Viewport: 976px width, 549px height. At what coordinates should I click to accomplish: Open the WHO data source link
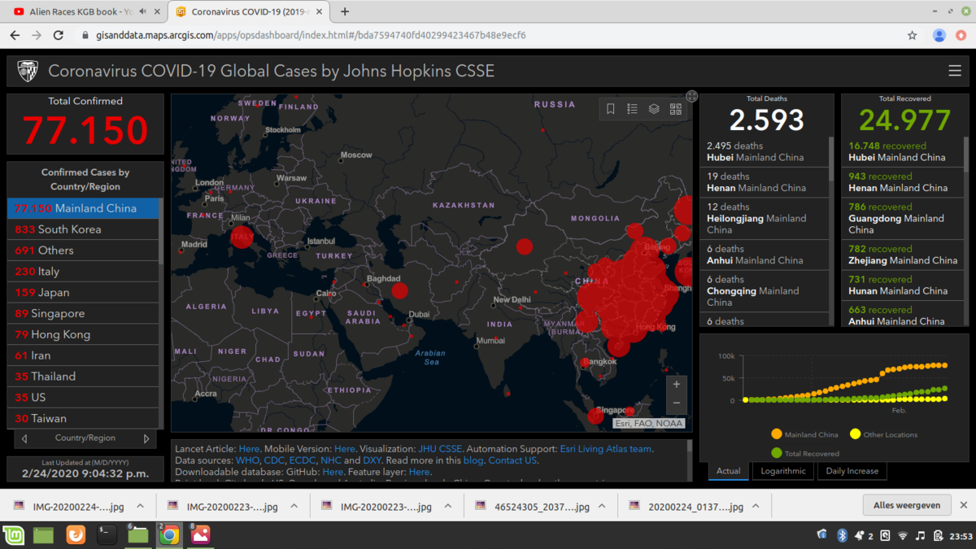[247, 460]
